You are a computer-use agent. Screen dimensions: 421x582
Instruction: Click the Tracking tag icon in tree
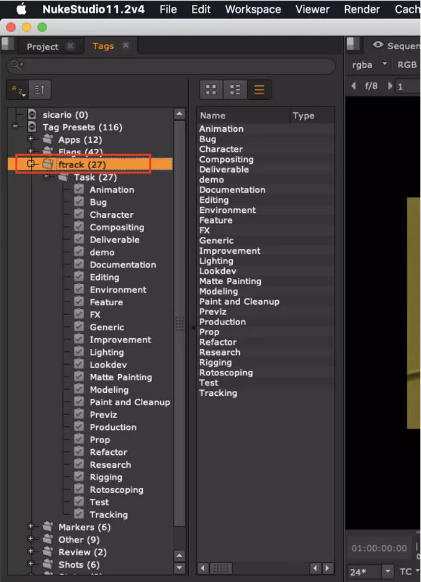[79, 514]
